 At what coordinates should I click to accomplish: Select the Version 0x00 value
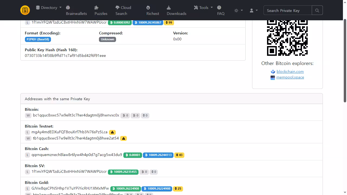177,39
